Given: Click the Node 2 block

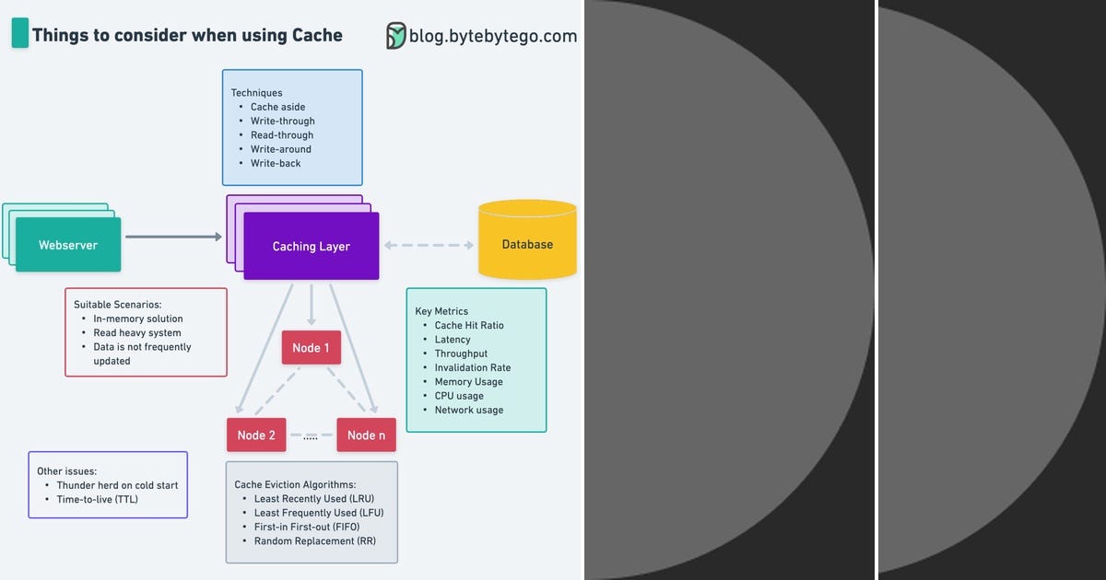Looking at the screenshot, I should click(256, 435).
